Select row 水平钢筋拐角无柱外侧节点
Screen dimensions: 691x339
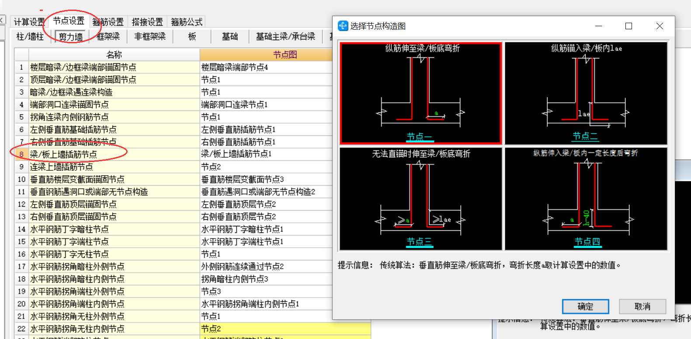point(114,316)
